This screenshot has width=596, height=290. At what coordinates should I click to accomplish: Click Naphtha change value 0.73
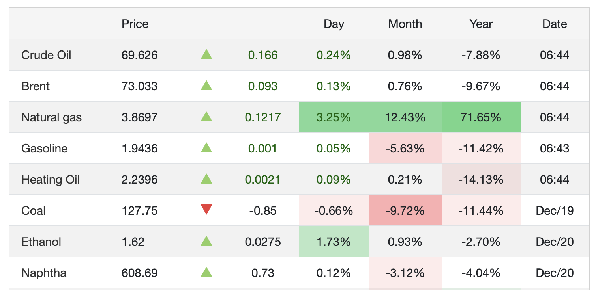coord(263,273)
